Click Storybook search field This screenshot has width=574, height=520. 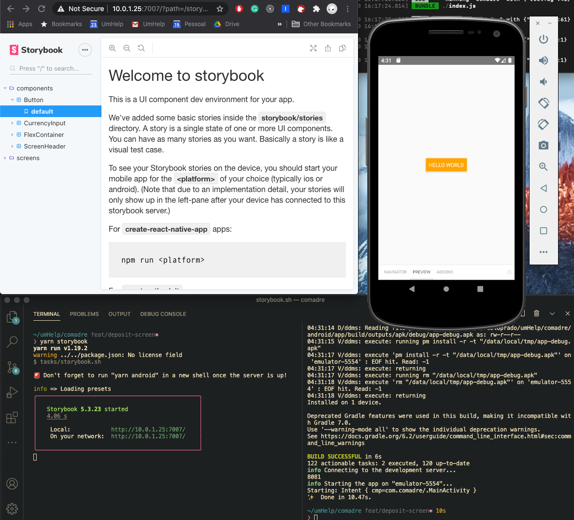pos(51,69)
